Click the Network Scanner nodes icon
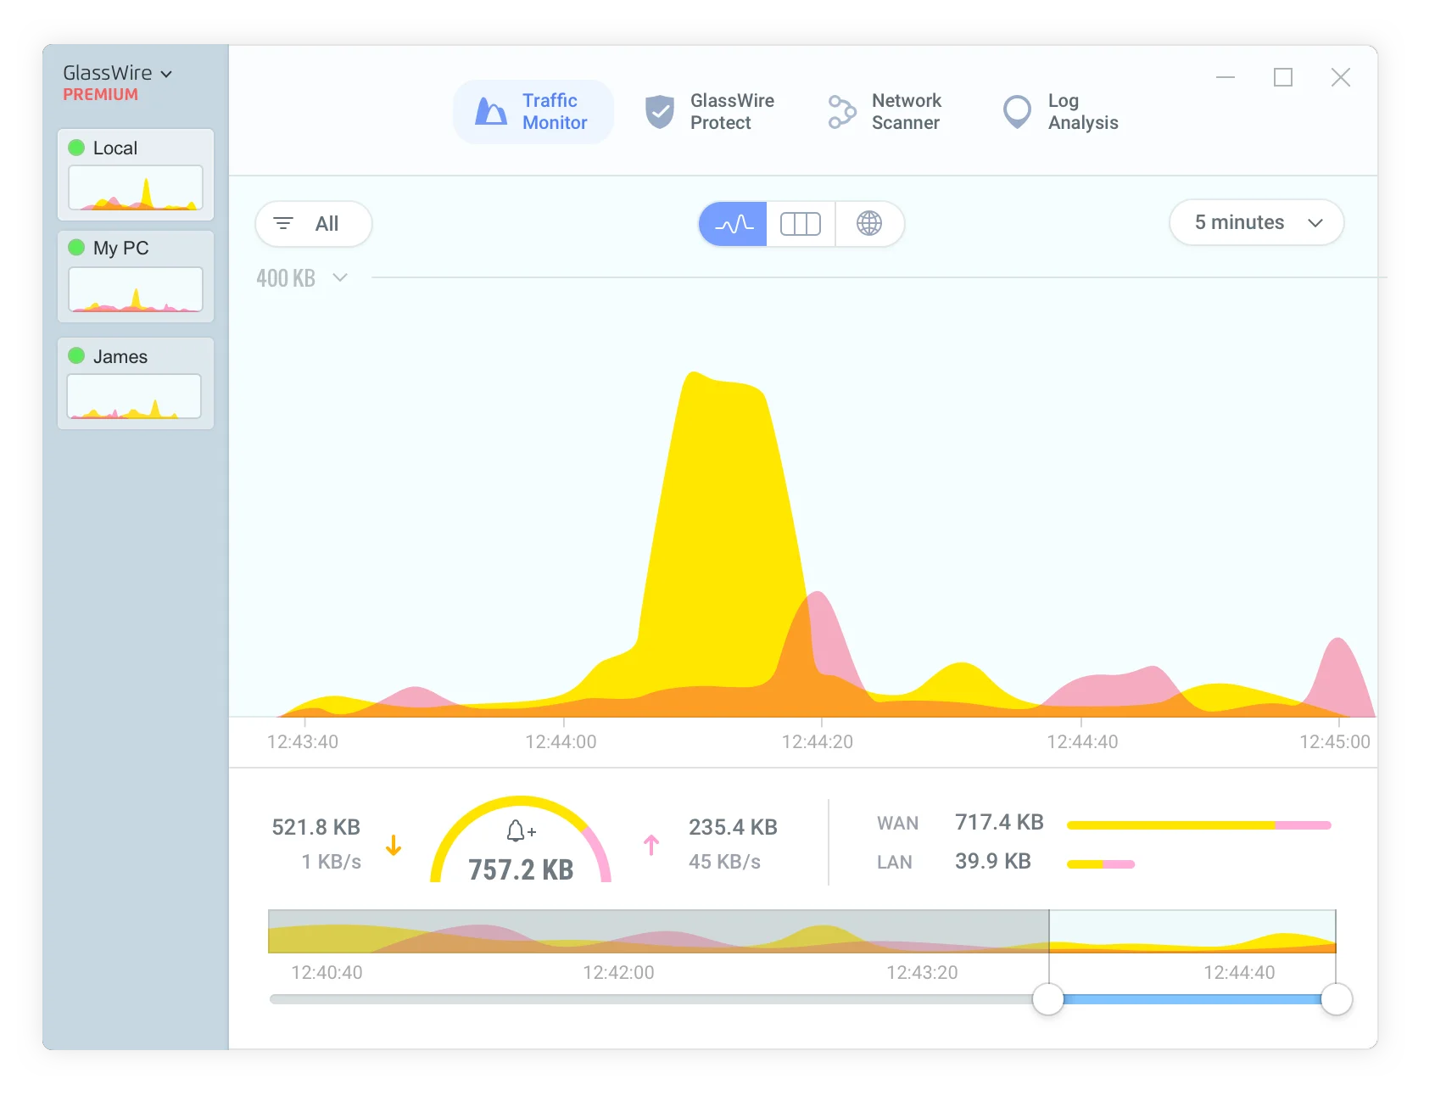 (841, 112)
